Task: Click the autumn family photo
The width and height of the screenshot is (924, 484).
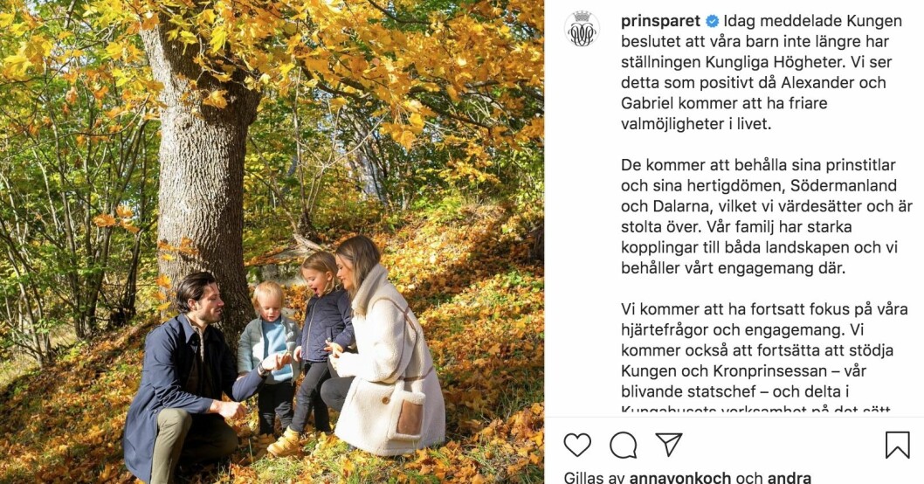Action: pyautogui.click(x=272, y=242)
